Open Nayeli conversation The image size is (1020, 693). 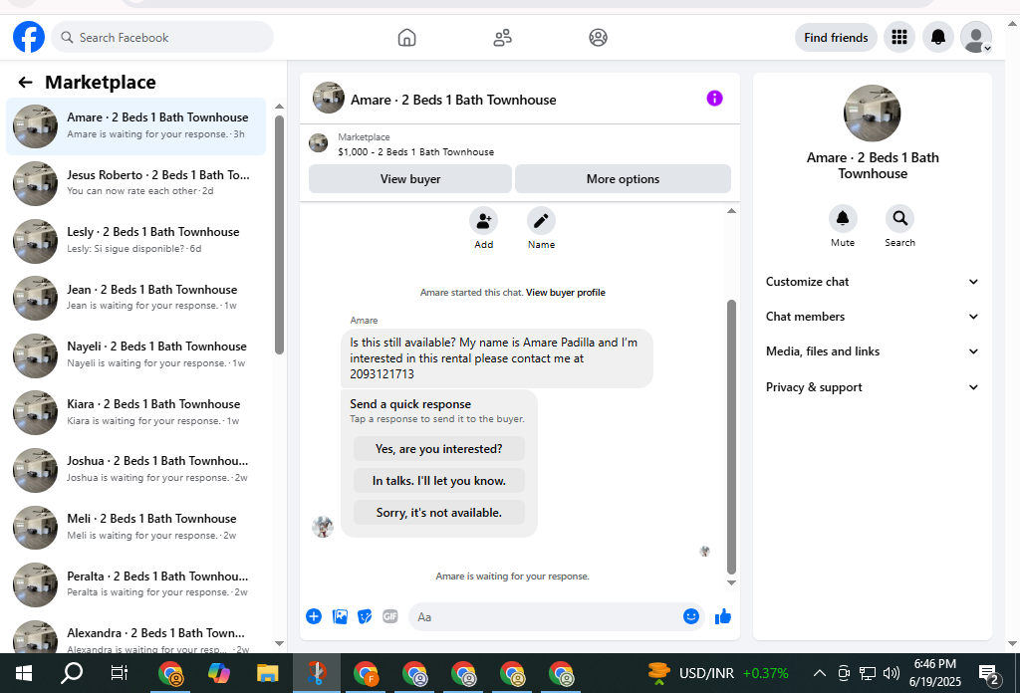click(x=135, y=354)
